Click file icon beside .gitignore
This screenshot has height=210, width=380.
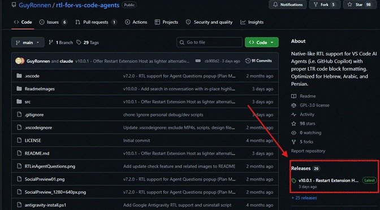pos(19,115)
